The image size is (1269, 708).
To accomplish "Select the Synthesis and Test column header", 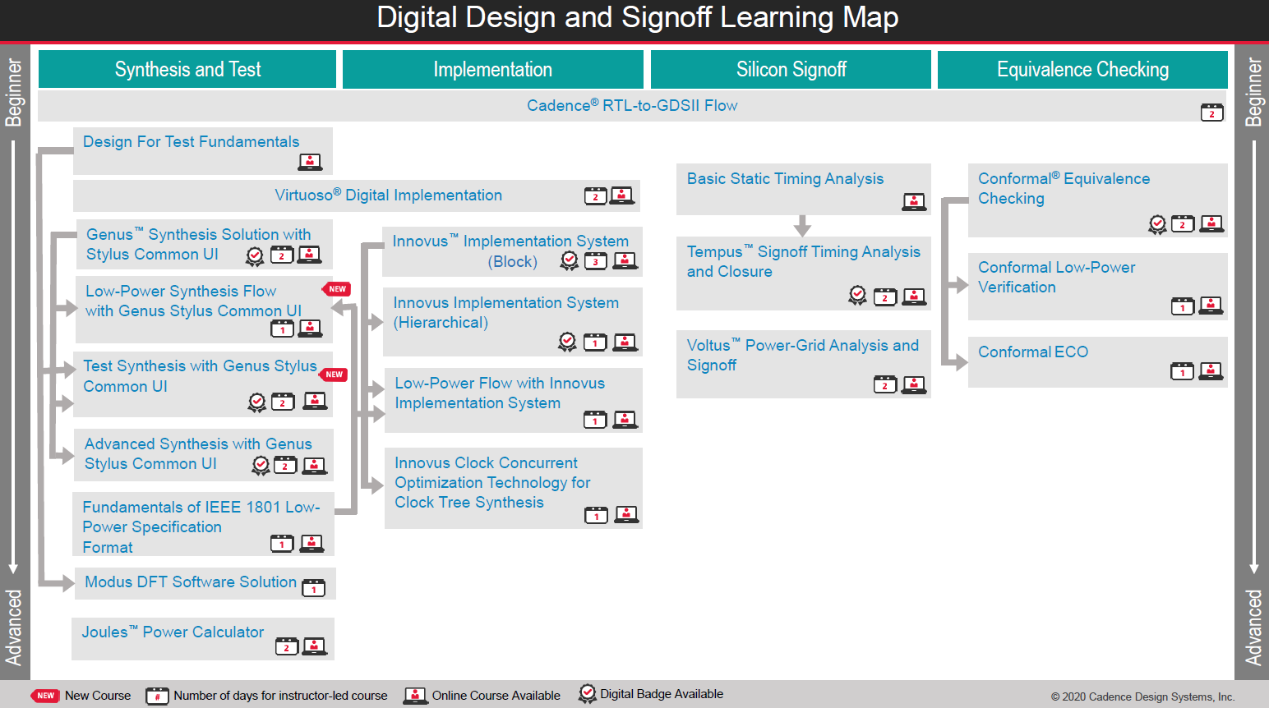I will (187, 69).
